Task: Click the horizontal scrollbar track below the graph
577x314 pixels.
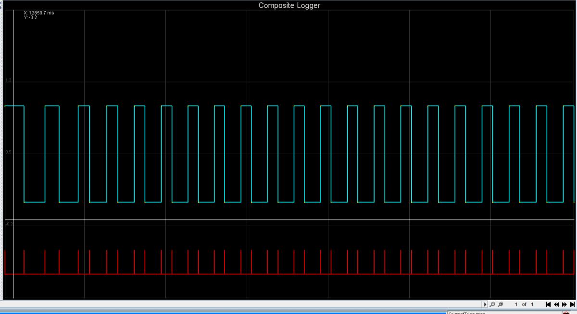Action: click(x=240, y=304)
